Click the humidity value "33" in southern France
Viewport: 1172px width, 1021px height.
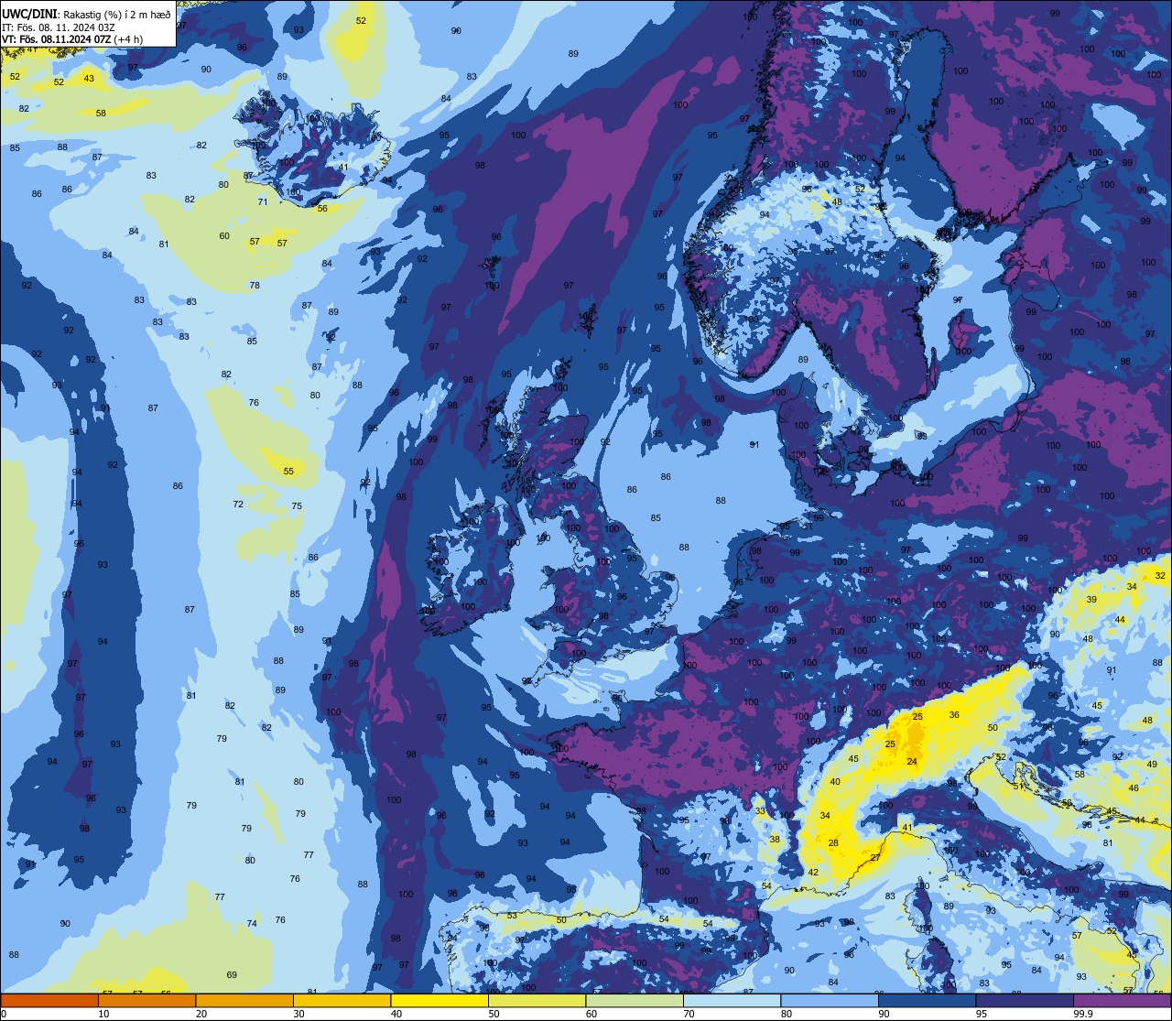coord(760,811)
